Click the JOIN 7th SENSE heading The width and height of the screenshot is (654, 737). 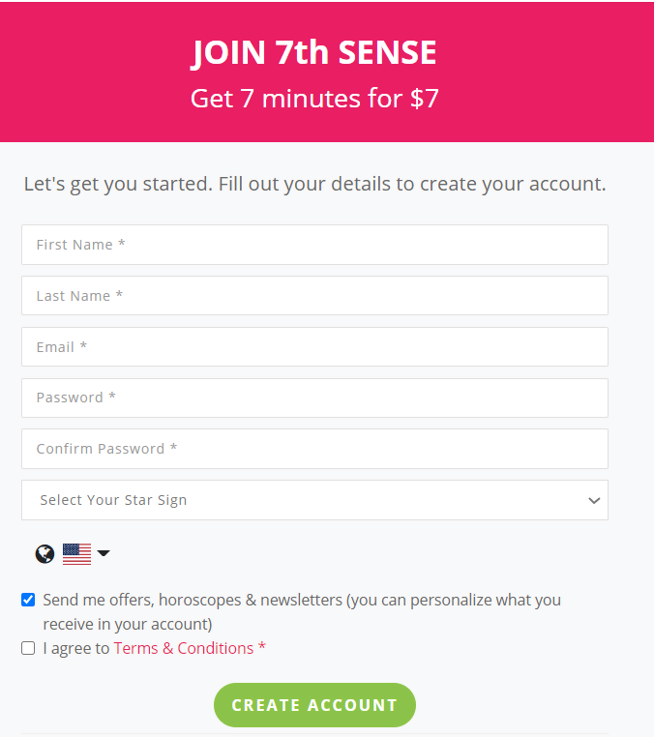[x=314, y=52]
